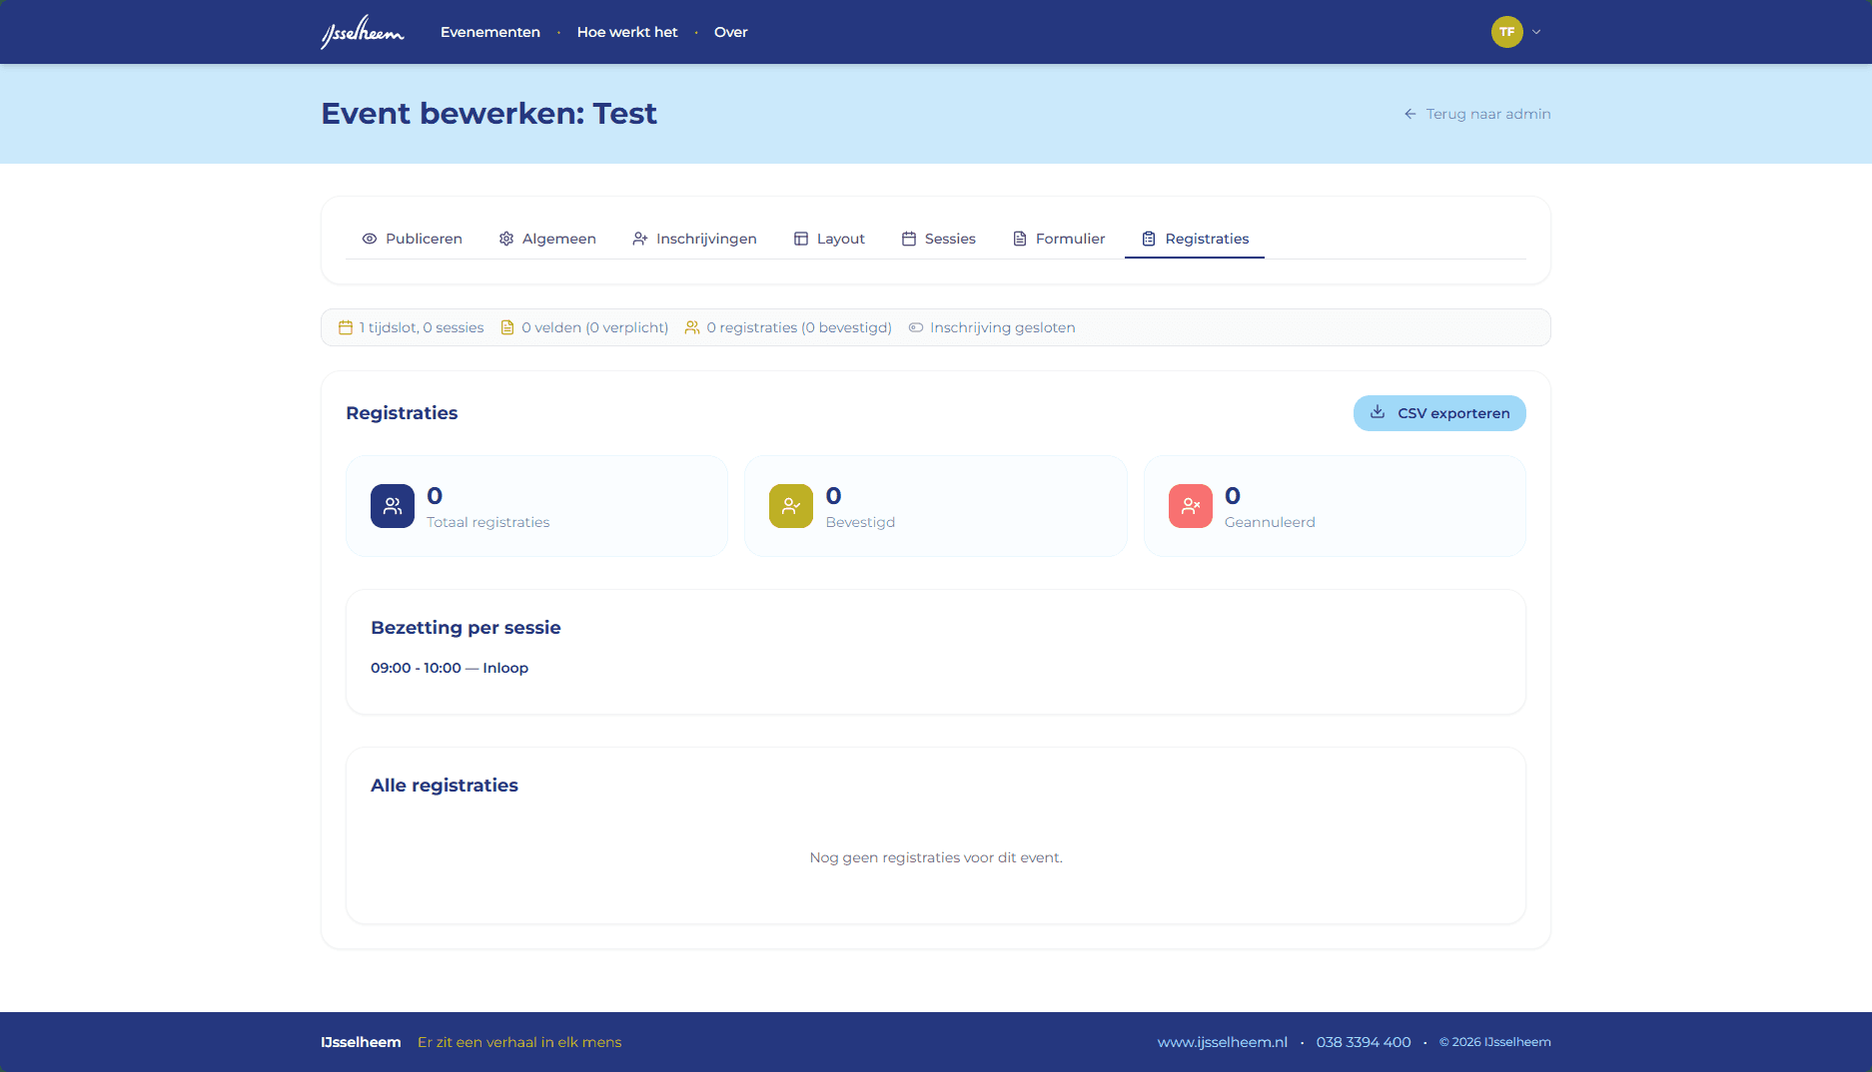Click the IJsselheem name in footer
This screenshot has height=1072, width=1872.
pos(361,1042)
